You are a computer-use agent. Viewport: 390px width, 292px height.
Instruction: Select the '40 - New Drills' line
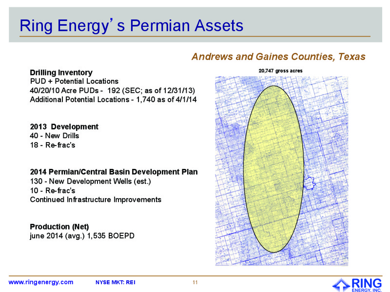tap(55, 136)
